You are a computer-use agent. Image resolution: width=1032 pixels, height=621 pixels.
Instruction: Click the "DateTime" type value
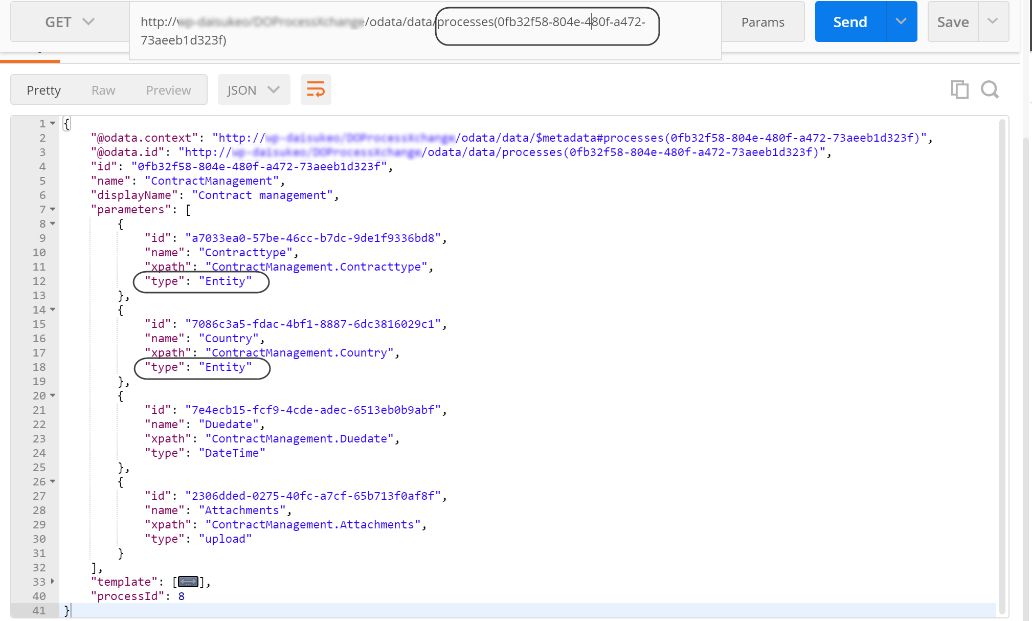pyautogui.click(x=232, y=453)
